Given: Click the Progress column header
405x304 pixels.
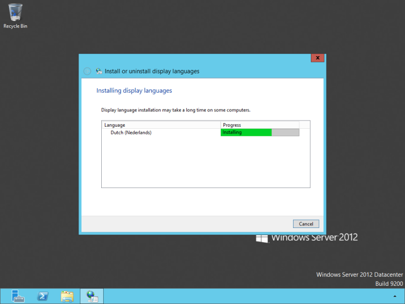Looking at the screenshot, I should (x=260, y=125).
